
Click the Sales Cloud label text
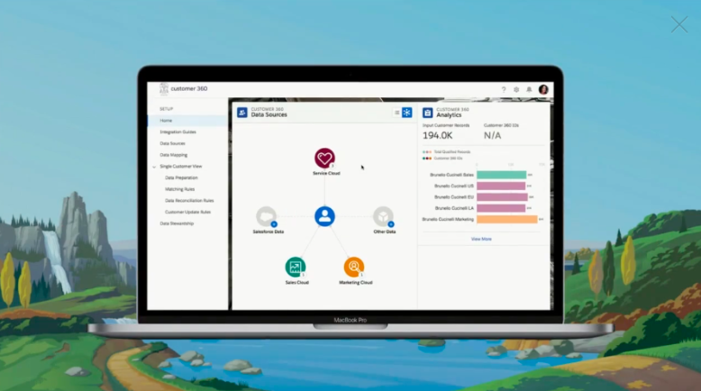(x=296, y=282)
